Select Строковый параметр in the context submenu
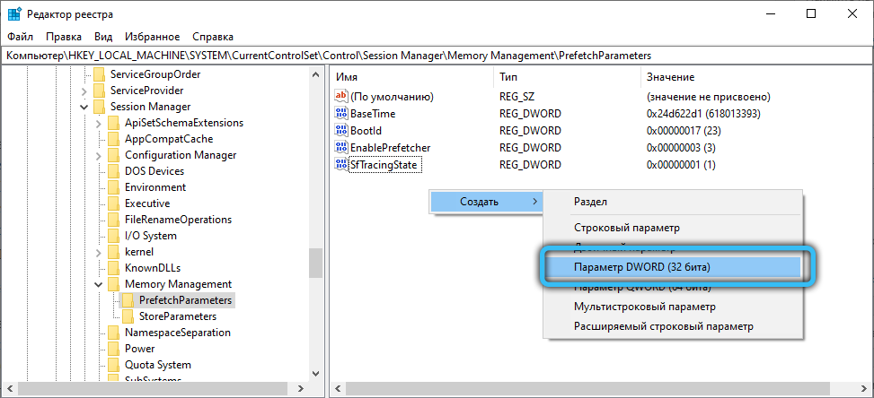 click(626, 229)
